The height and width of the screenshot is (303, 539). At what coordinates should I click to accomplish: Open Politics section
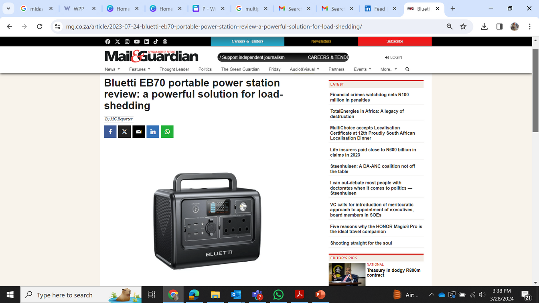point(205,69)
